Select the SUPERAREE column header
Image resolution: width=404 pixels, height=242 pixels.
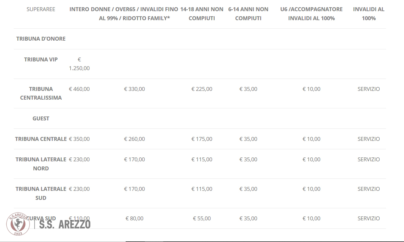[41, 9]
